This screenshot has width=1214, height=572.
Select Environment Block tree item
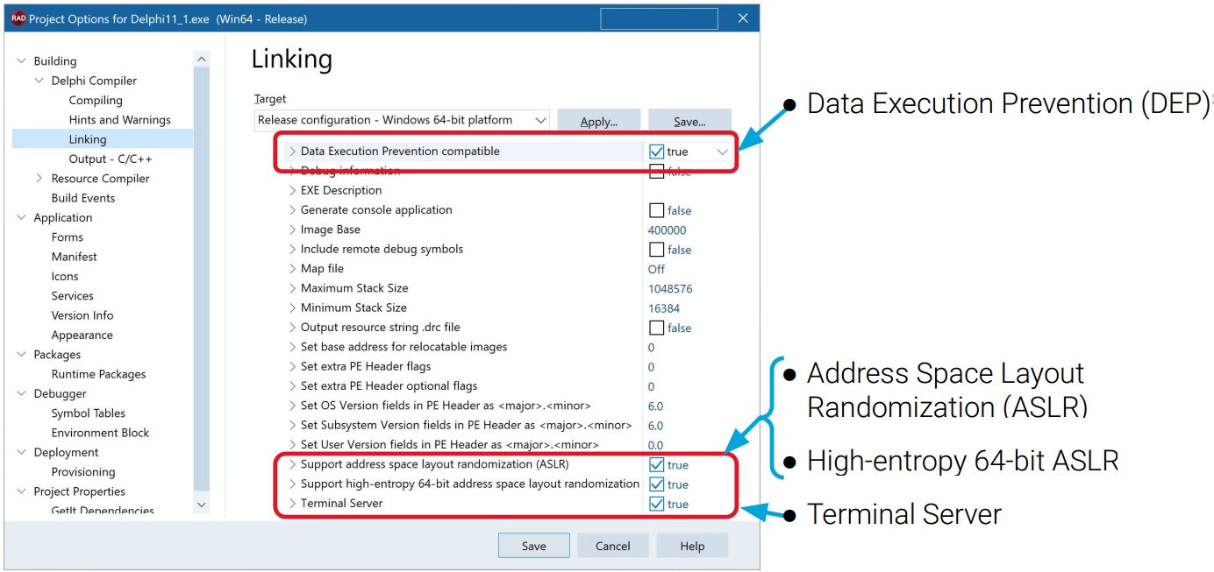coord(100,433)
